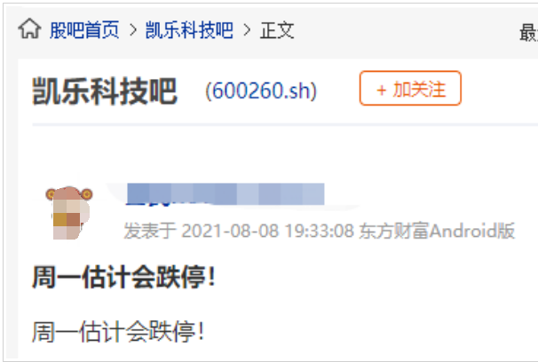The image size is (538, 362).
Task: Click the plus sign in 加关注
Action: 381,90
